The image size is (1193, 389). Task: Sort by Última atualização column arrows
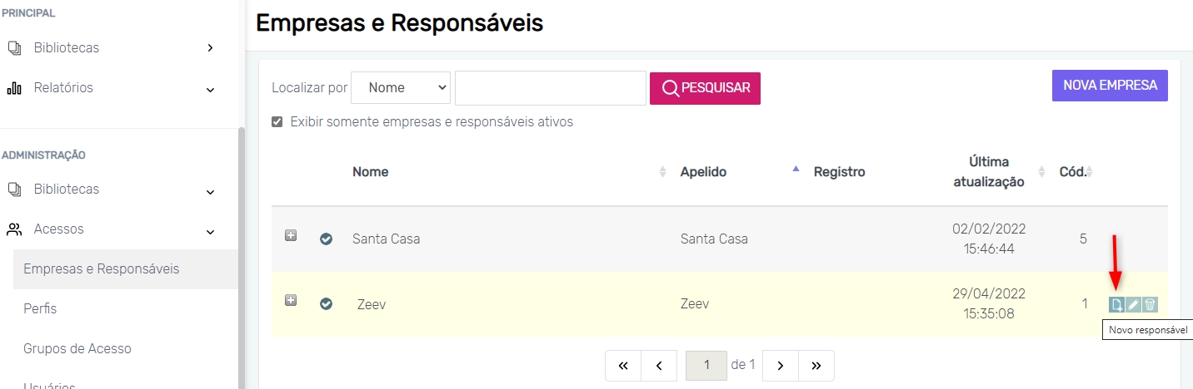point(1041,172)
